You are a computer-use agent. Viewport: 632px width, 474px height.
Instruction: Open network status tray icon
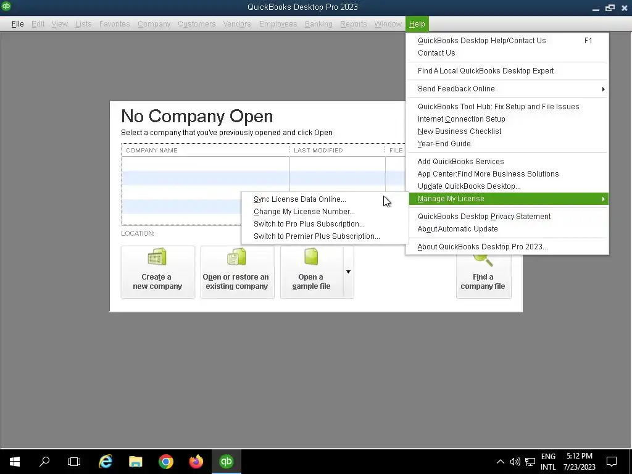[x=530, y=462]
